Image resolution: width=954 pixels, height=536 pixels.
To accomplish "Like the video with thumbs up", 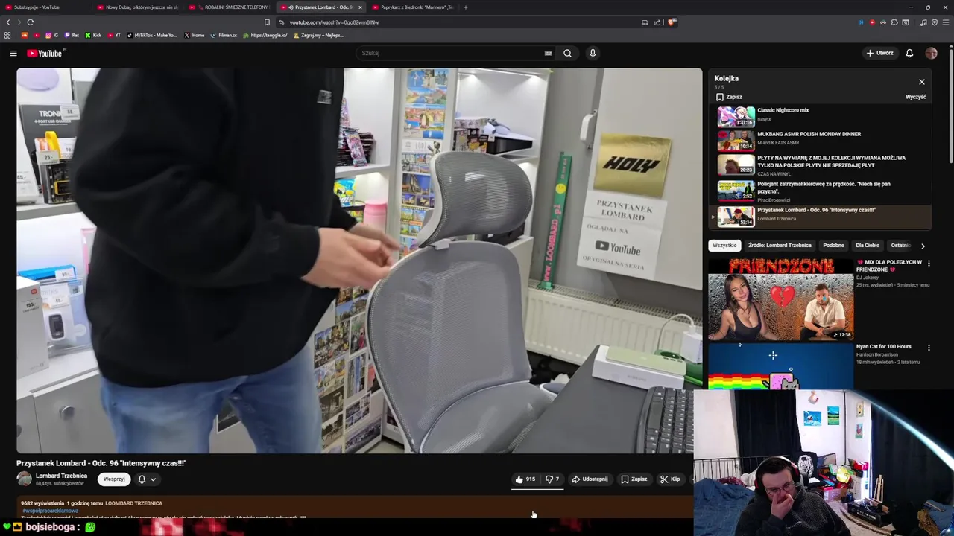I will (x=525, y=479).
